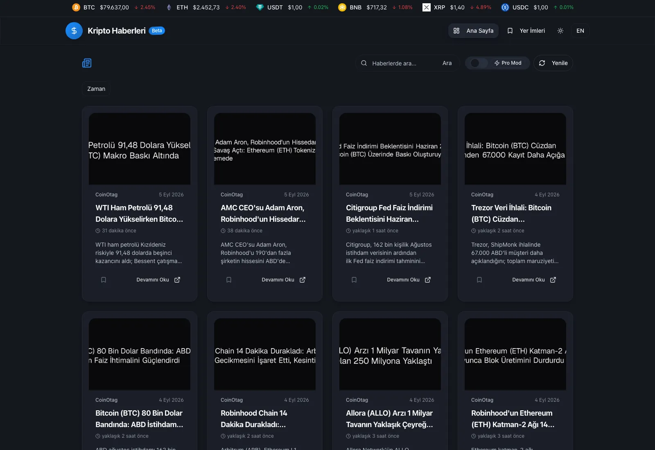Click external link icon on Trezor card
The height and width of the screenshot is (450, 655).
click(553, 280)
